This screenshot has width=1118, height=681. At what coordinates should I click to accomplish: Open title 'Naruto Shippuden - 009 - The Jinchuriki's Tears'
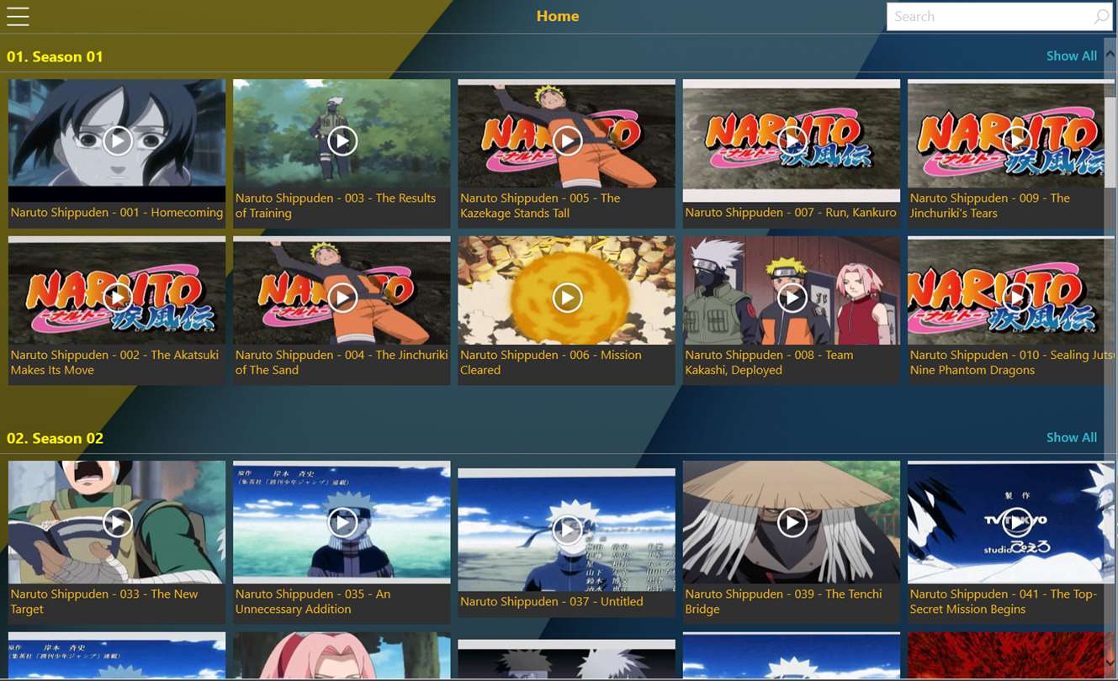point(990,205)
